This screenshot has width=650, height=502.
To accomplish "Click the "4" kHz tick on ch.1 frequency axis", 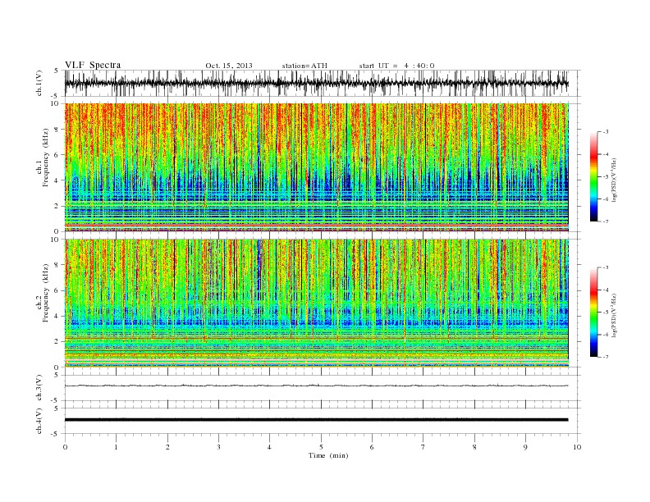I will (57, 180).
